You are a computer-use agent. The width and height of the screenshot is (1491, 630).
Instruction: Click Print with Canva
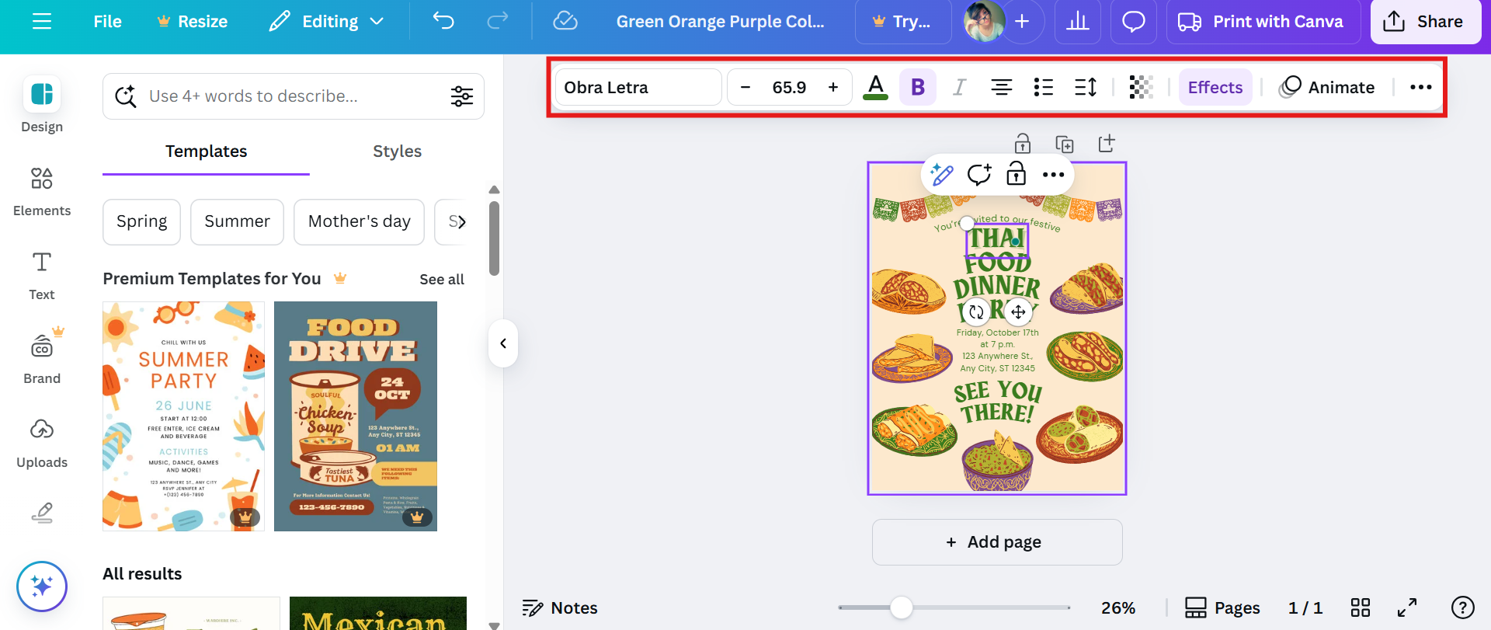point(1263,22)
